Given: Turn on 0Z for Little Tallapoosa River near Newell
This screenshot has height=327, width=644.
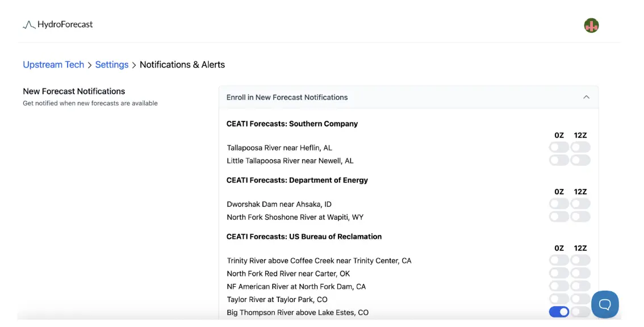Looking at the screenshot, I should pos(559,160).
